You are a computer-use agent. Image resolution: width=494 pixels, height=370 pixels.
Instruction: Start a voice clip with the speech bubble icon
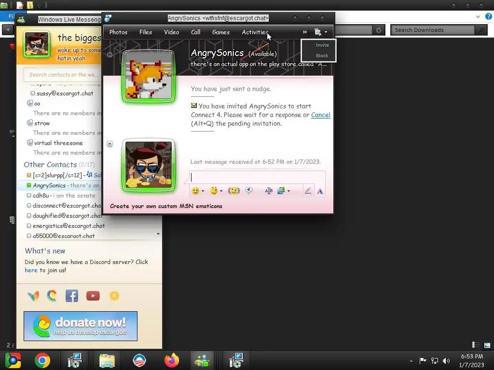tap(249, 191)
